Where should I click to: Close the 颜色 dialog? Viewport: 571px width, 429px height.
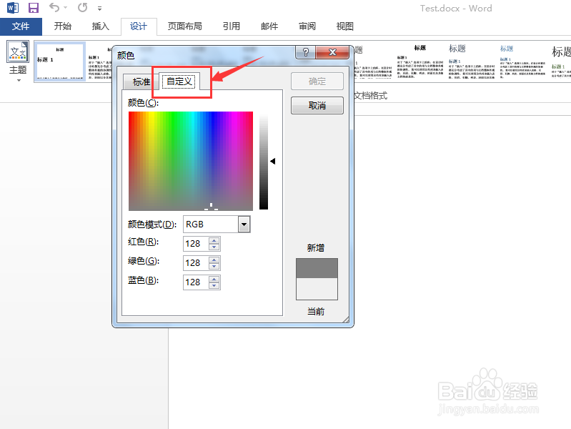332,52
